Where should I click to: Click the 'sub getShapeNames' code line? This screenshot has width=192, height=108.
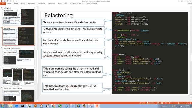pyautogui.click(x=131, y=31)
